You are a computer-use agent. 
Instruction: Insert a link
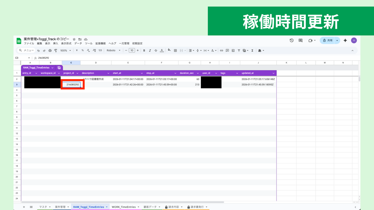pyautogui.click(x=222, y=51)
